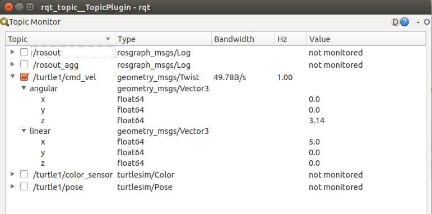432x214 pixels.
Task: Open the blue help question mark icon
Action: coord(404,22)
